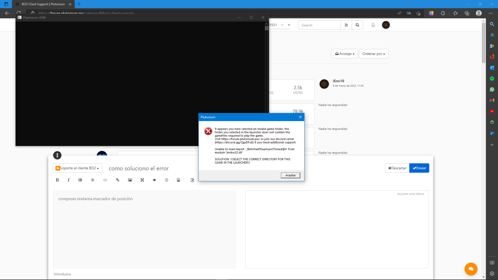The image size is (498, 280).
Task: Click into the composer text area
Action: click(x=144, y=229)
